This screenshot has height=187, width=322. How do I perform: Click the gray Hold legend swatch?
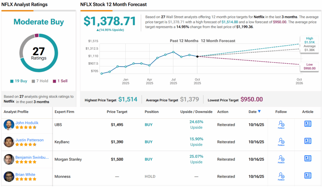(33, 81)
